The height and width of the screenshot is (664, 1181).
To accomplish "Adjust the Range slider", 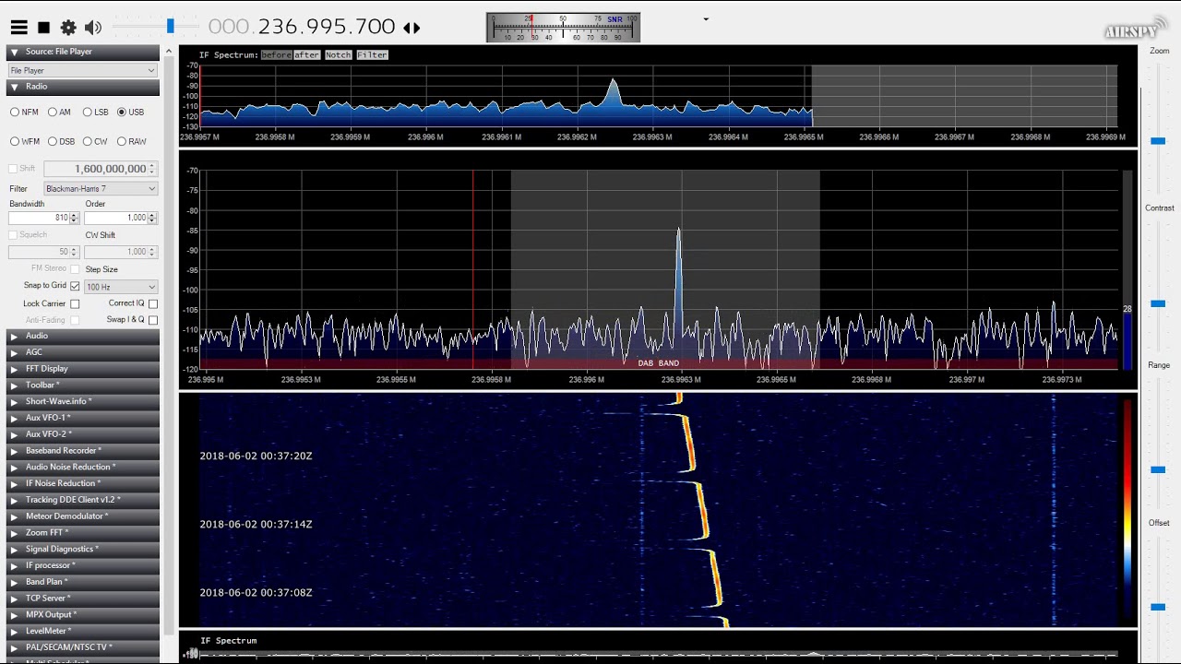I will (1158, 469).
